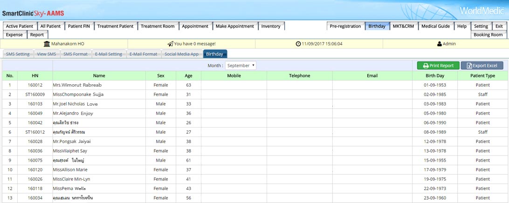The height and width of the screenshot is (203, 509).
Task: Open the Social Media App tab
Action: [181, 54]
